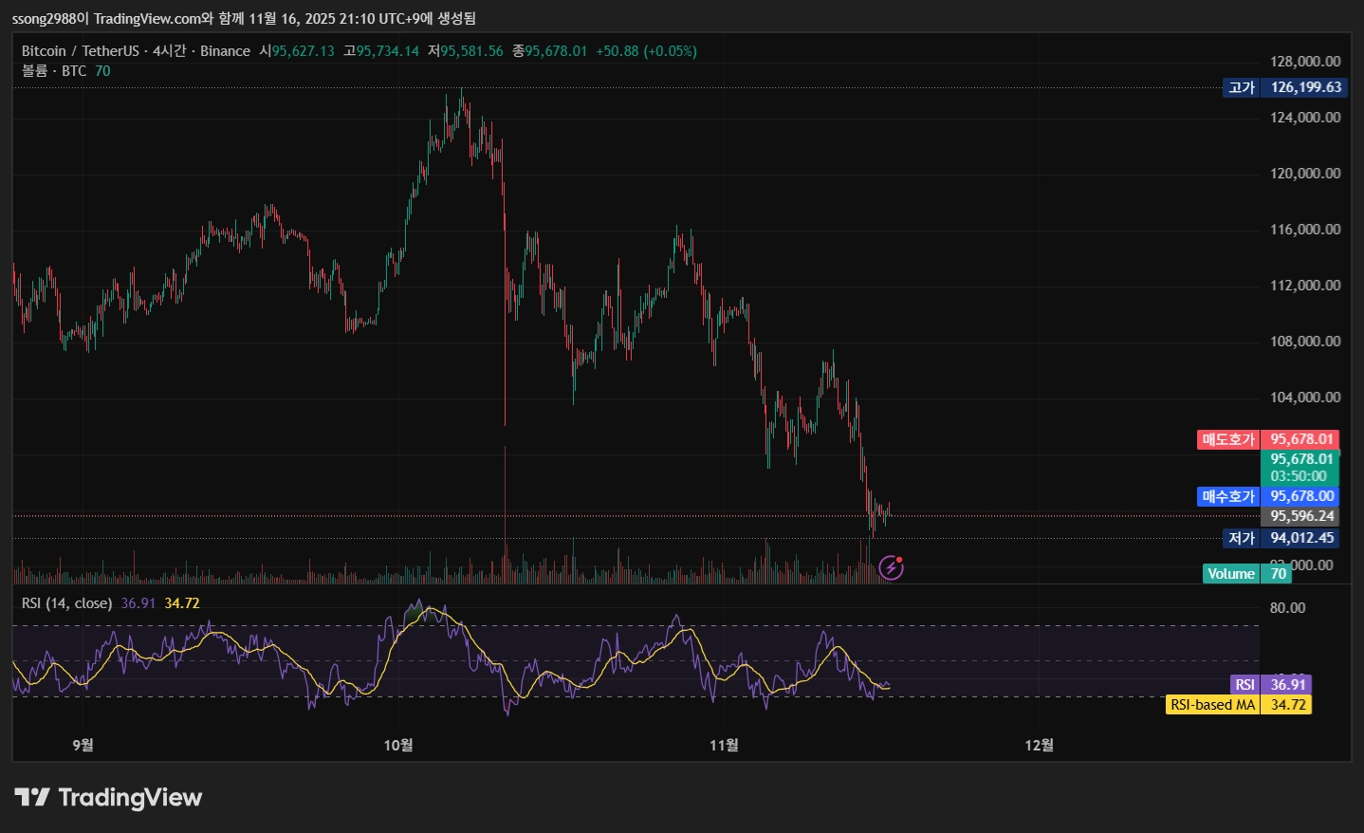Screen dimensions: 1364x833
Task: Click the blue "매수호가" bid tag
Action: click(x=1228, y=496)
